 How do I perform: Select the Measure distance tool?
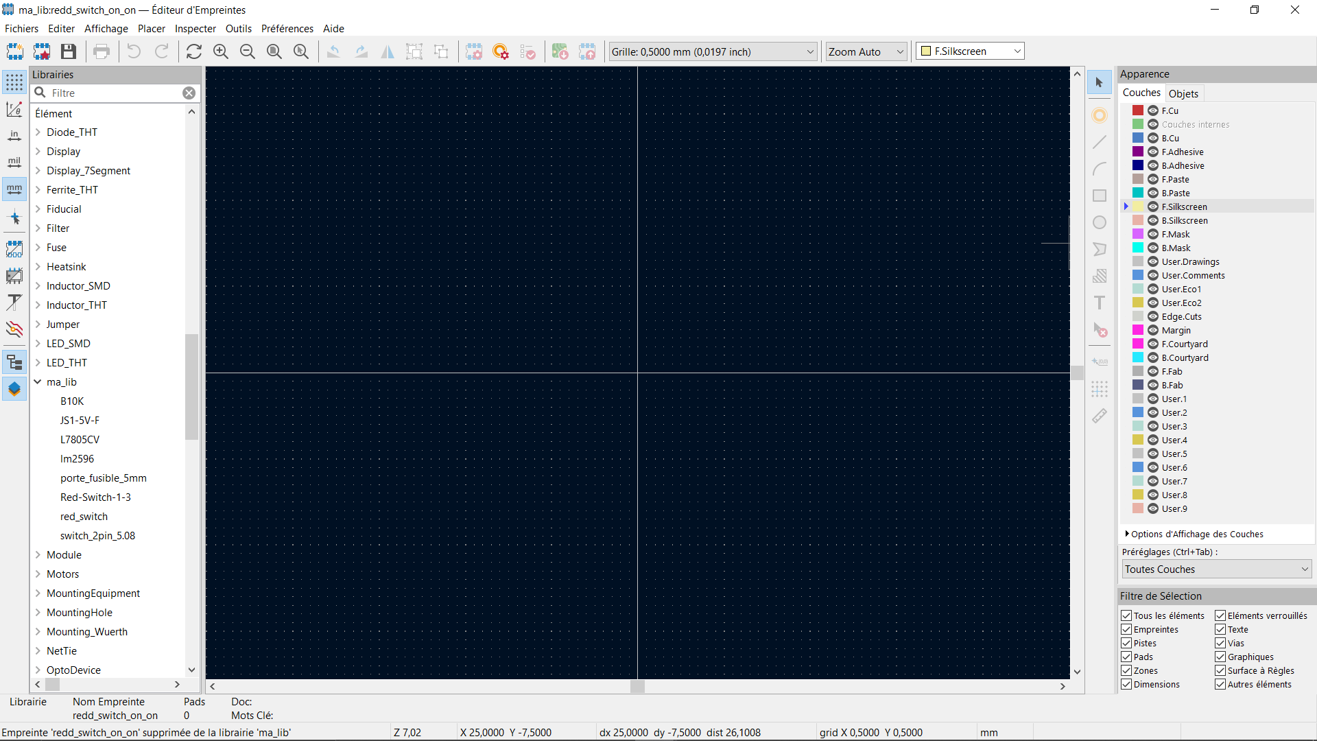1100,416
